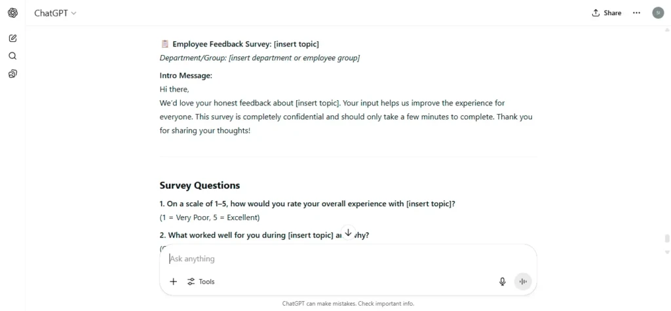Jump to the latest message with the down-arrow button

tap(349, 232)
